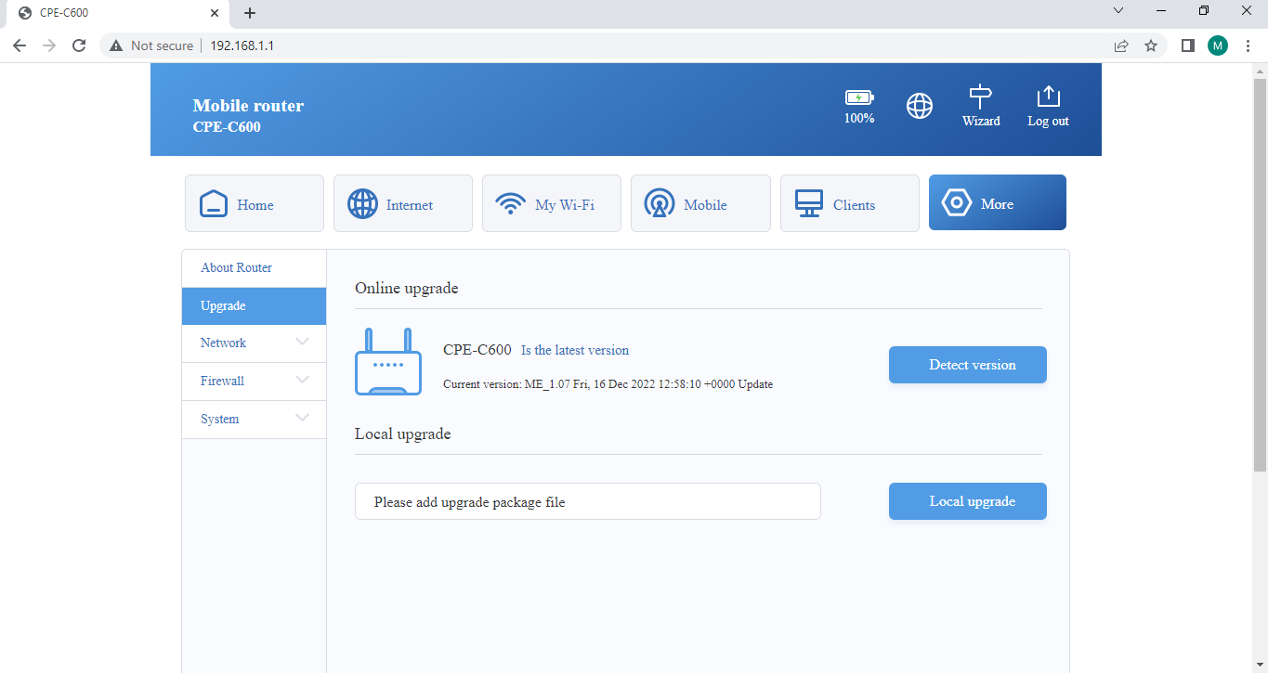Click the share page icon in address bar
The height and width of the screenshot is (673, 1268).
click(1121, 45)
